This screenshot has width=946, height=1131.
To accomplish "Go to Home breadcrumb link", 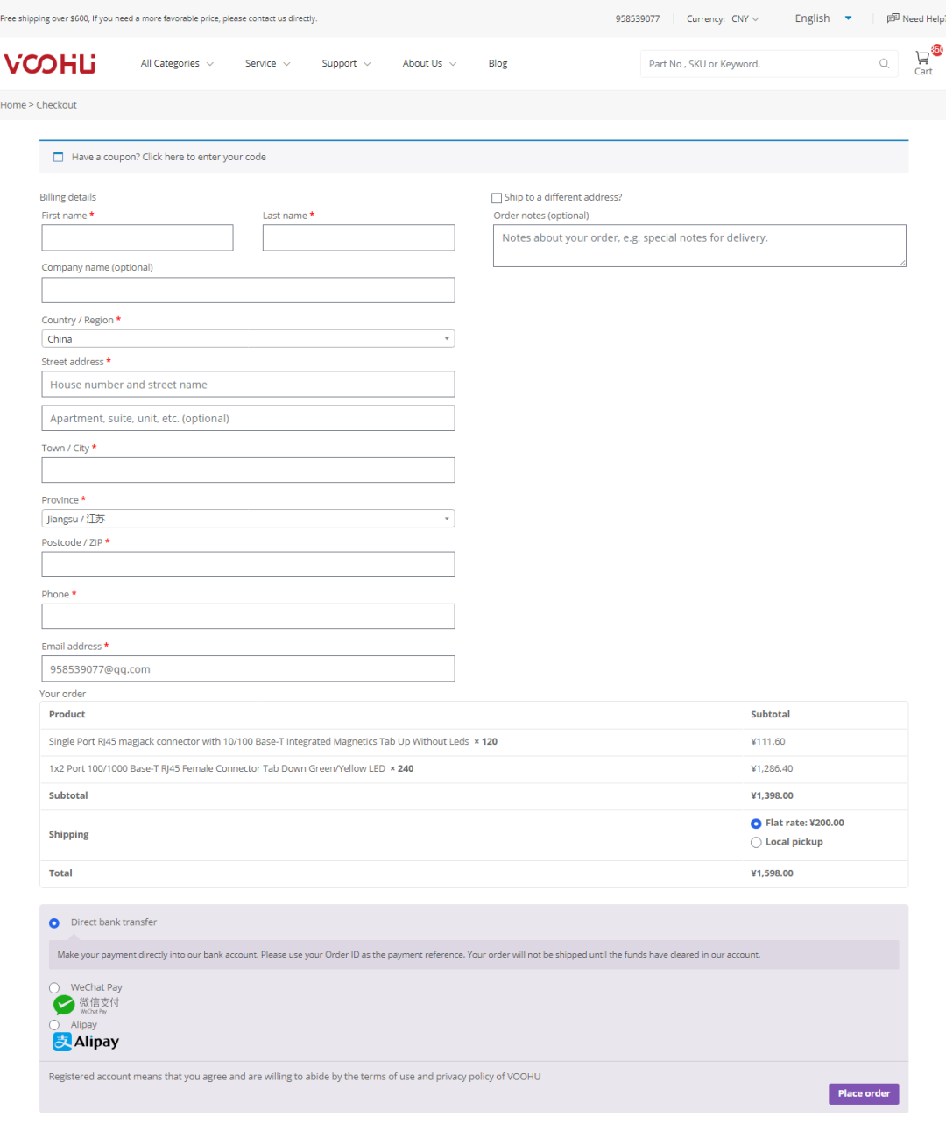I will pos(13,105).
